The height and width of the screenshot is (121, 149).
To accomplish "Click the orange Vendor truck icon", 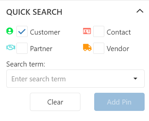I will (87, 47).
